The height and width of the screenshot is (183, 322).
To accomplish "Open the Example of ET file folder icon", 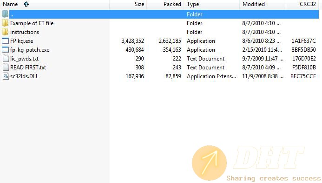I will 5,23.
